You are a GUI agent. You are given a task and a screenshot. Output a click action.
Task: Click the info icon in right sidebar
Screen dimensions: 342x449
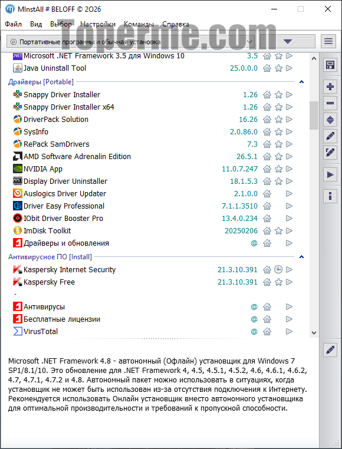click(x=330, y=196)
